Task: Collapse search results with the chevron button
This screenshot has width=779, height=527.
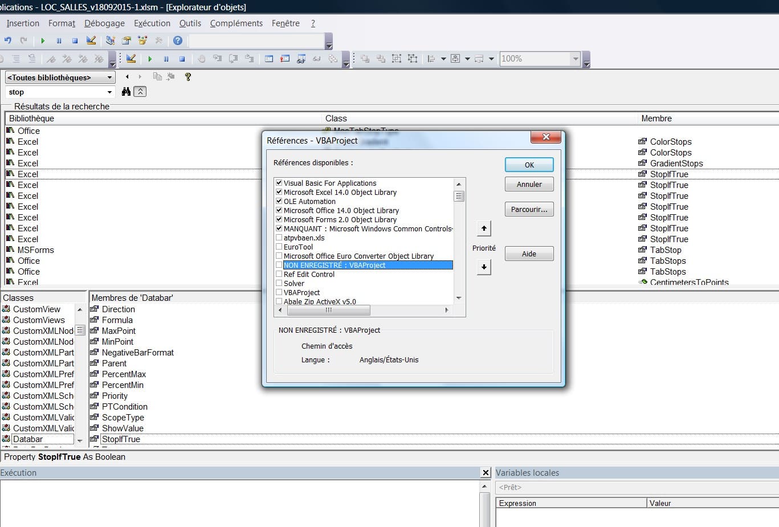Action: [140, 92]
